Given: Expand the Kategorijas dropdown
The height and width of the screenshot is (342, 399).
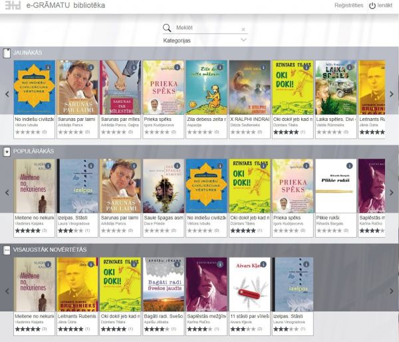Looking at the screenshot, I should (x=205, y=41).
